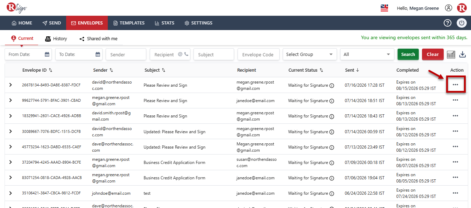Open the Select Group dropdown
This screenshot has height=208, width=471.
tap(310, 55)
